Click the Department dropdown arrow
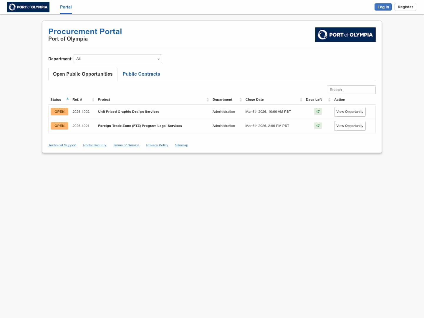The image size is (424, 318). pyautogui.click(x=159, y=59)
